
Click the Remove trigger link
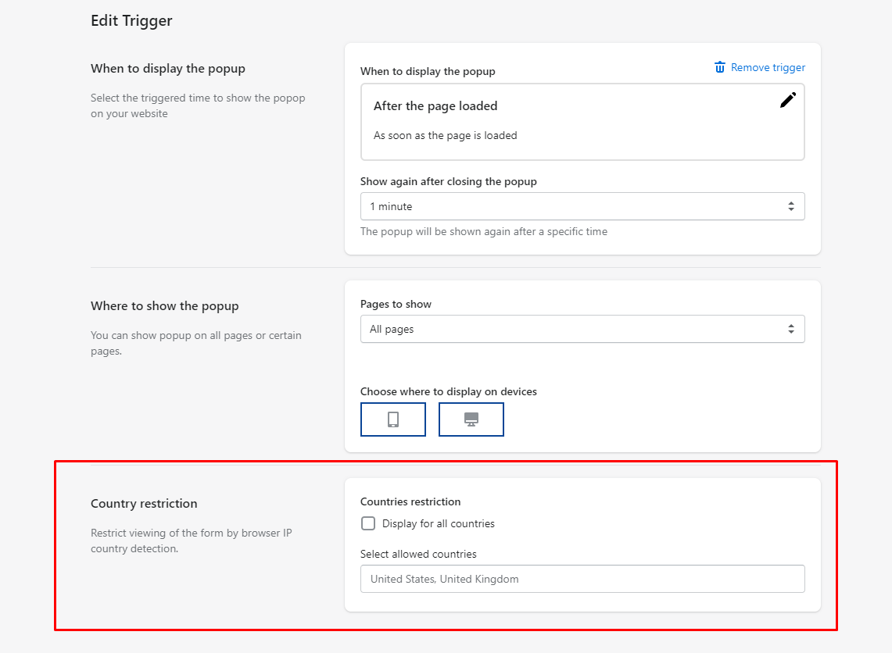(x=768, y=67)
